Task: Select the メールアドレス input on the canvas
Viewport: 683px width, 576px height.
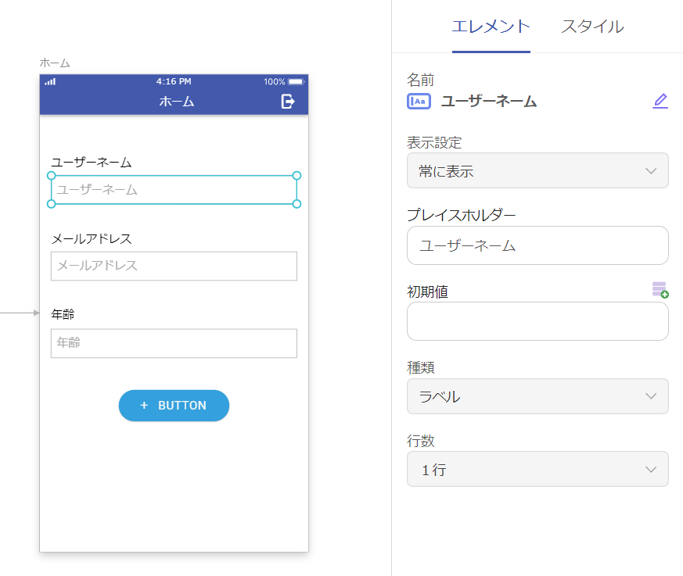Action: coord(174,266)
